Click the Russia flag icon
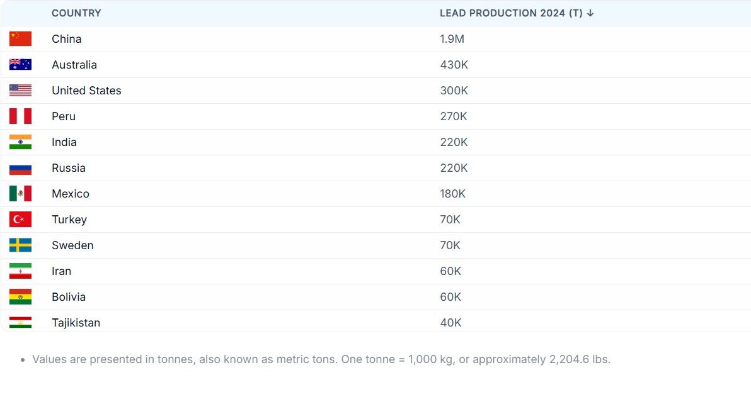This screenshot has width=751, height=397. click(20, 168)
